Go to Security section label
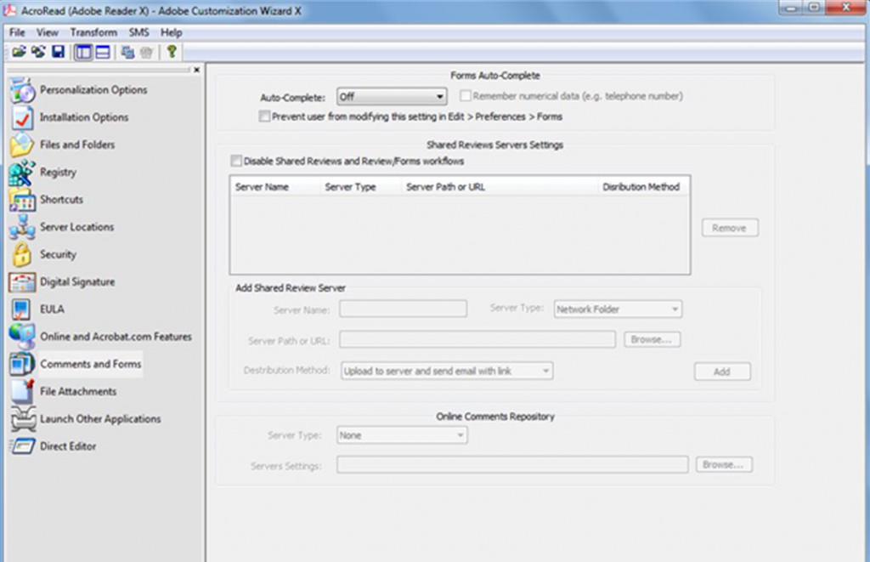The width and height of the screenshot is (870, 562). pos(58,254)
